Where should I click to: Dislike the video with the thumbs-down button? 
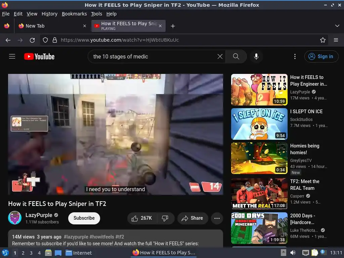tap(165, 218)
